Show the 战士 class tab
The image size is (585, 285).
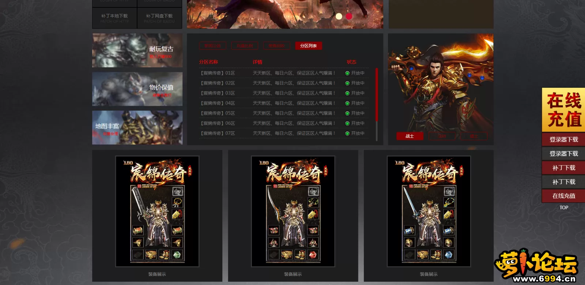tap(410, 136)
